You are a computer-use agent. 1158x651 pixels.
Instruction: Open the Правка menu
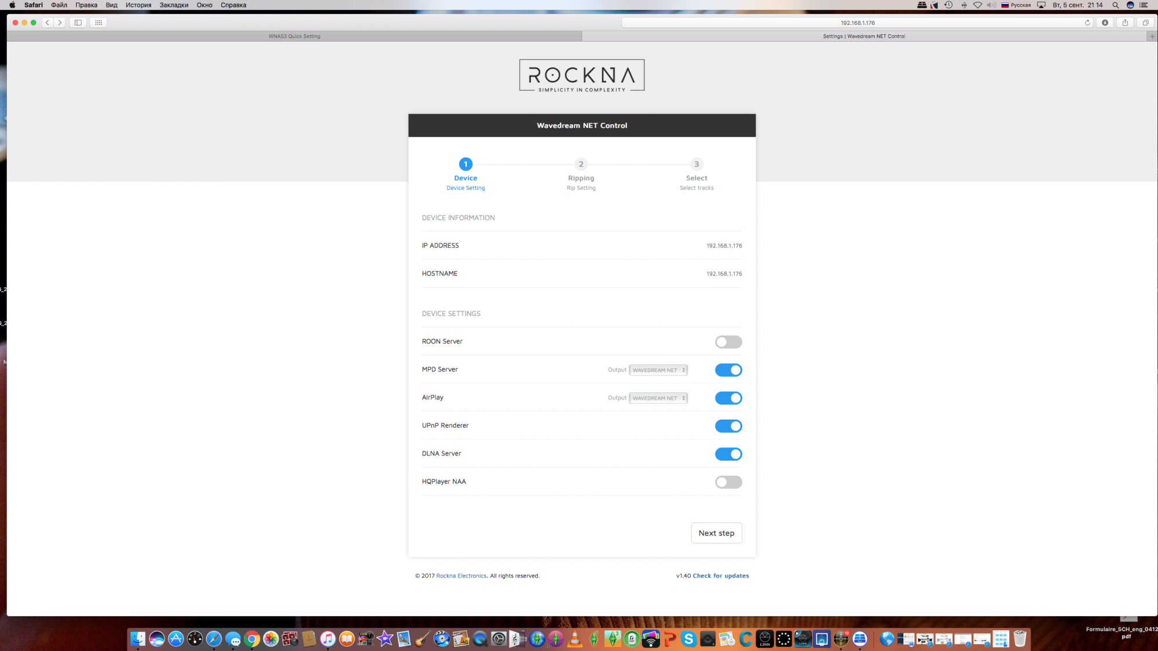coord(86,5)
